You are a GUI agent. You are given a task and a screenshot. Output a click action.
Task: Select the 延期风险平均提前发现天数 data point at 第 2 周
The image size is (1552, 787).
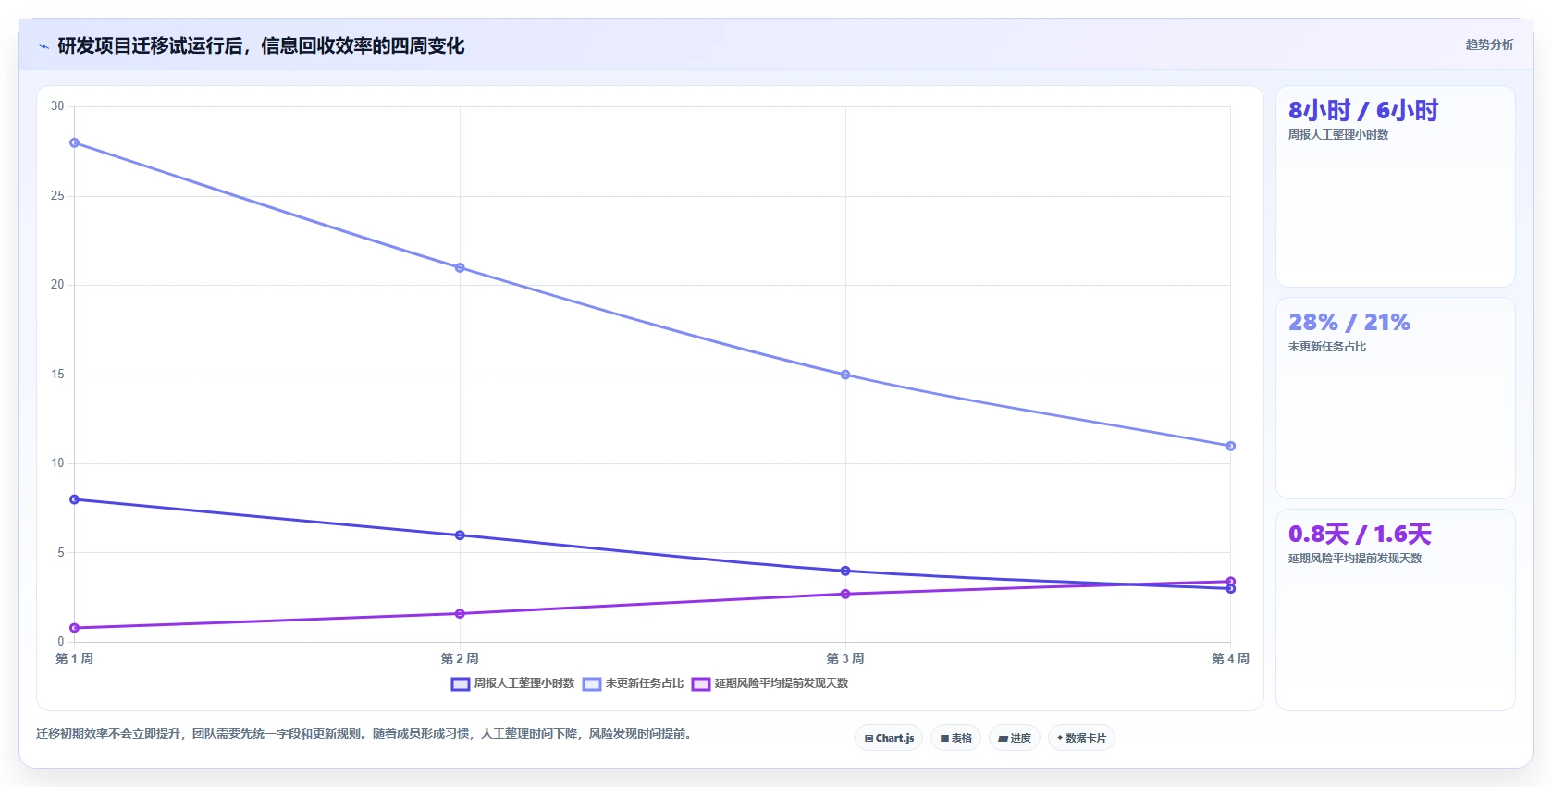tap(460, 614)
